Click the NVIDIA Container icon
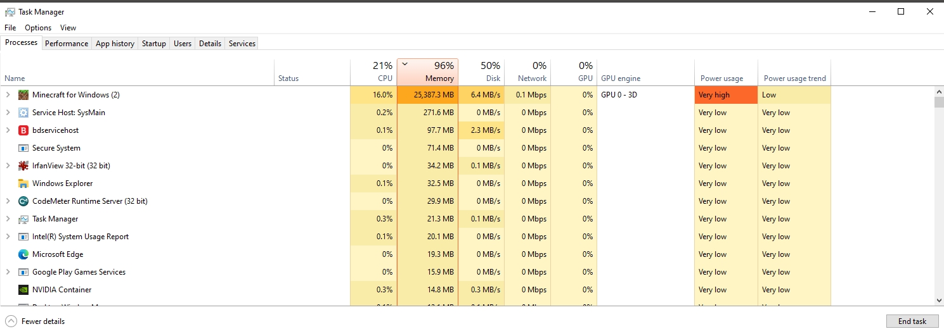The image size is (944, 336). tap(23, 290)
